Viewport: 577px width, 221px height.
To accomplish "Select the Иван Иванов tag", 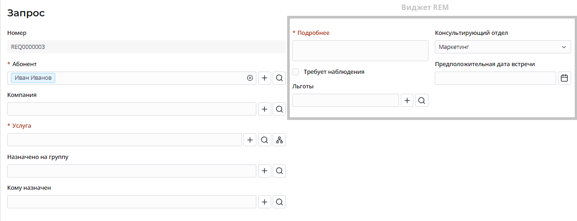I will click(33, 78).
